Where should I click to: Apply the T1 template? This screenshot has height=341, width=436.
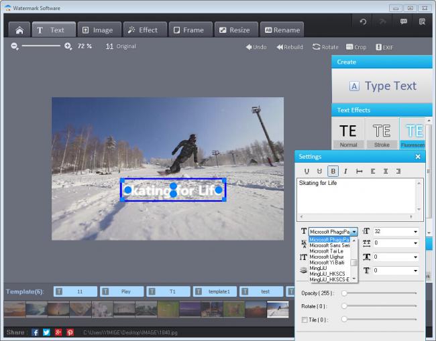[168, 291]
